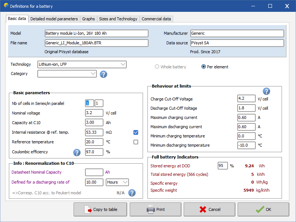This screenshot has width=296, height=222.
Task: Open the Technology dropdown
Action: (82, 64)
